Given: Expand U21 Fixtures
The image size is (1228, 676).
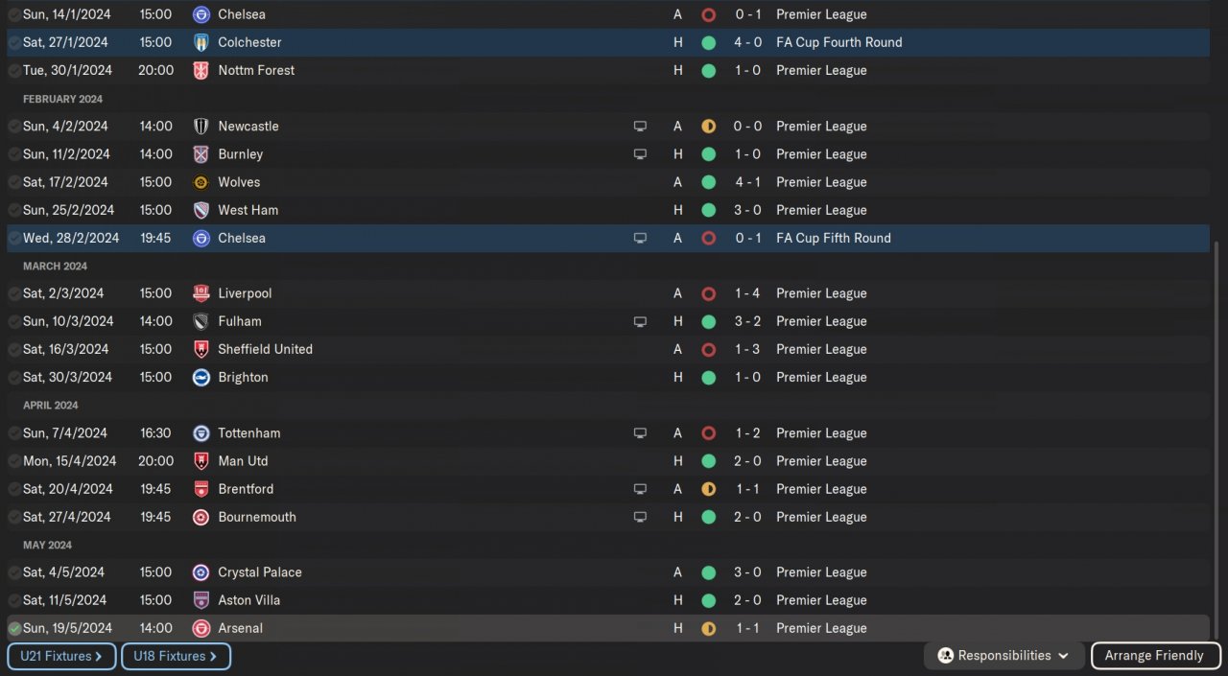Looking at the screenshot, I should point(61,656).
